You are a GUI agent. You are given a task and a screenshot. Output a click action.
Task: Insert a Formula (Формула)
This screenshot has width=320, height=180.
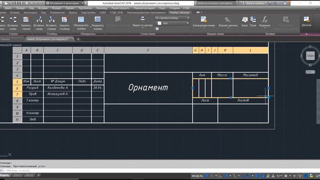pyautogui.click(x=264, y=21)
